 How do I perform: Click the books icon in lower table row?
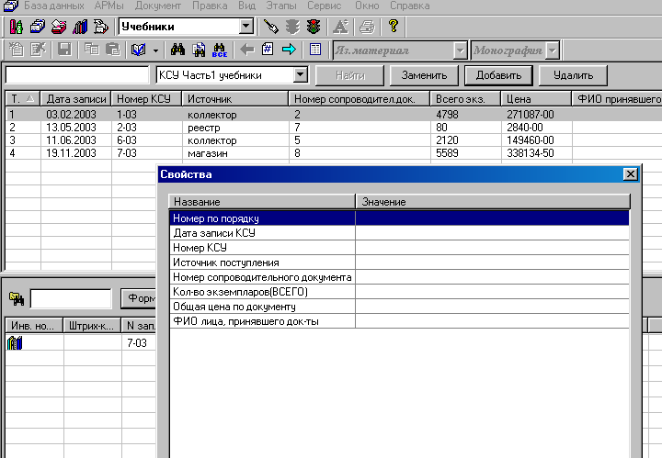(x=15, y=342)
